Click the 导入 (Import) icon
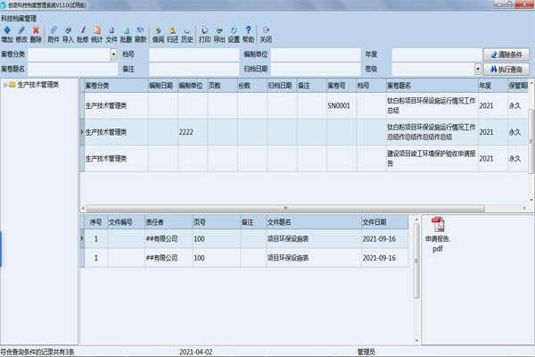The width and height of the screenshot is (535, 357). coord(68,34)
